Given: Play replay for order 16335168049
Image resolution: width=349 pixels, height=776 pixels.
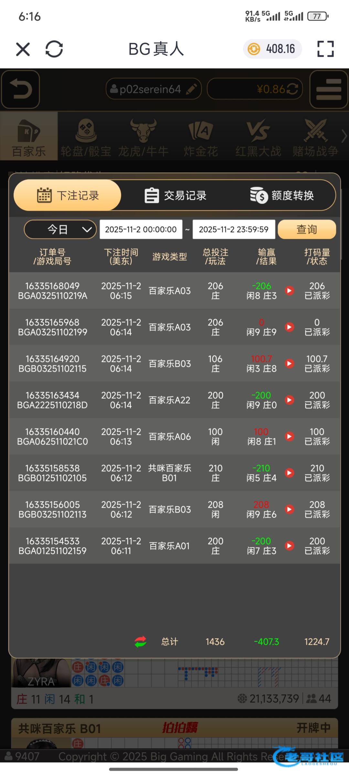Looking at the screenshot, I should [290, 290].
